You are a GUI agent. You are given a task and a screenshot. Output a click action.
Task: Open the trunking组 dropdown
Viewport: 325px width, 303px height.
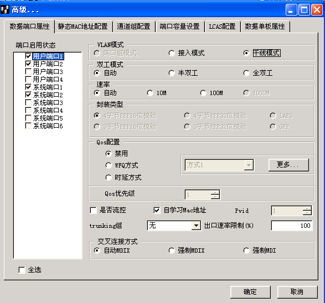(196, 226)
